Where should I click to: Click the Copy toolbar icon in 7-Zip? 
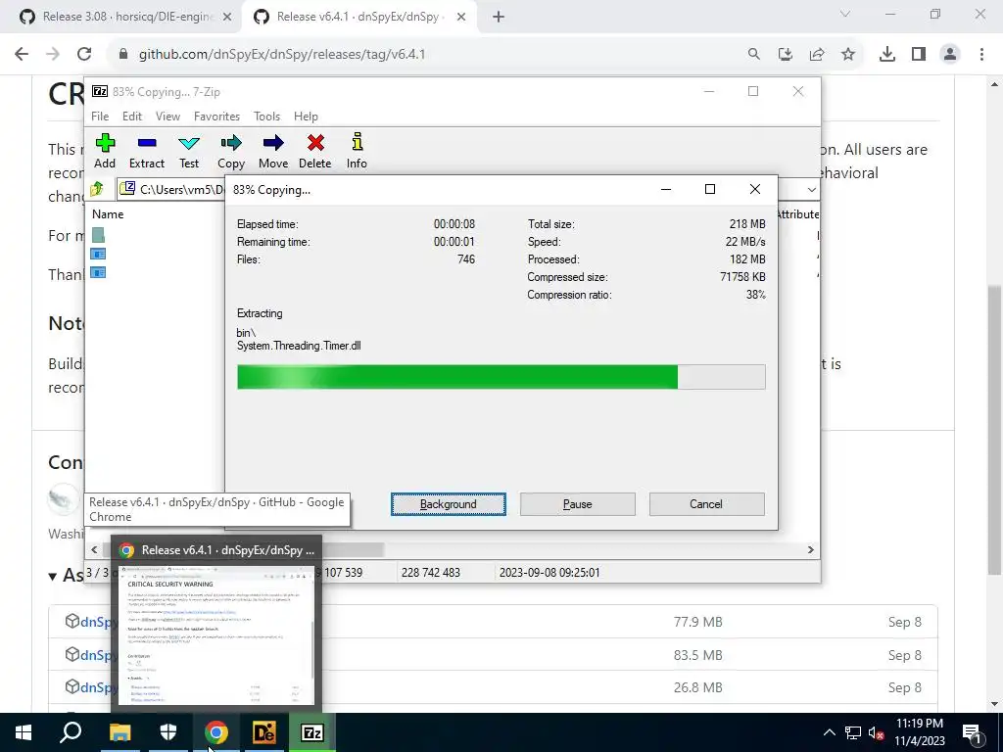point(231,151)
